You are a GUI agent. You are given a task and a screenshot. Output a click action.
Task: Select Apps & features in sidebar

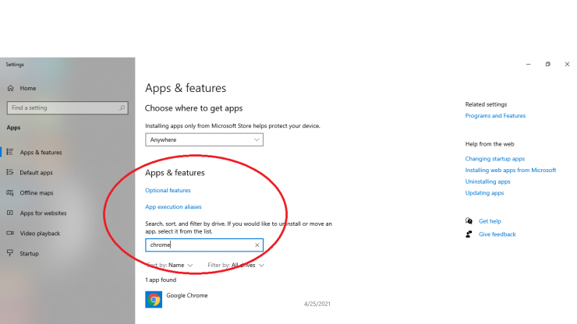pyautogui.click(x=41, y=152)
